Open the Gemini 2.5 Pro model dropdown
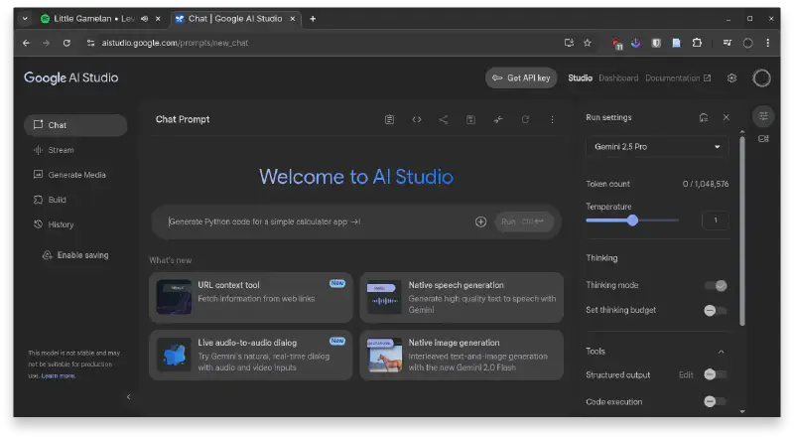 click(657, 147)
